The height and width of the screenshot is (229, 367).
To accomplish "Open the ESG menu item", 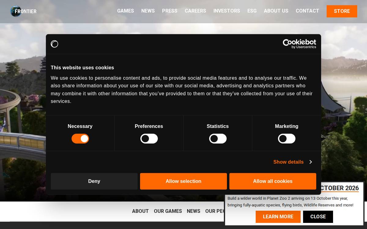I will click(x=252, y=11).
